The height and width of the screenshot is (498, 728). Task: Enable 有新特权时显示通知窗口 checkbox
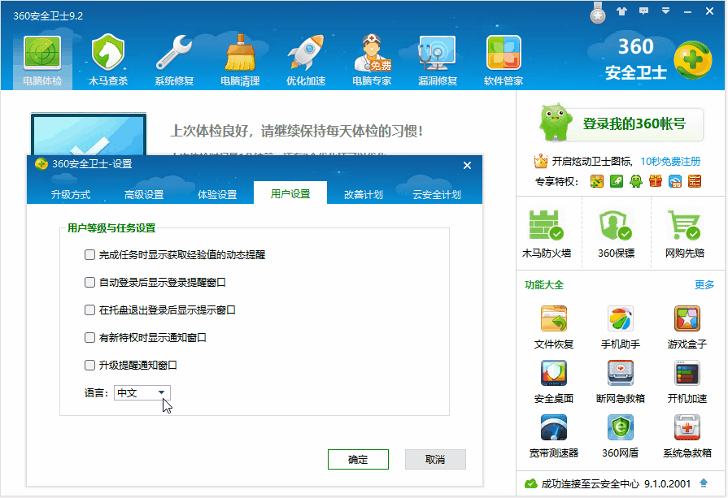point(89,337)
